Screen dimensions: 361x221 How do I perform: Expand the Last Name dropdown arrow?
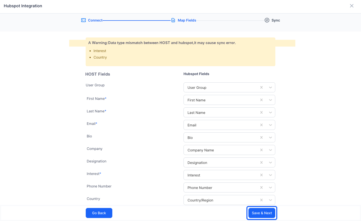pos(270,112)
